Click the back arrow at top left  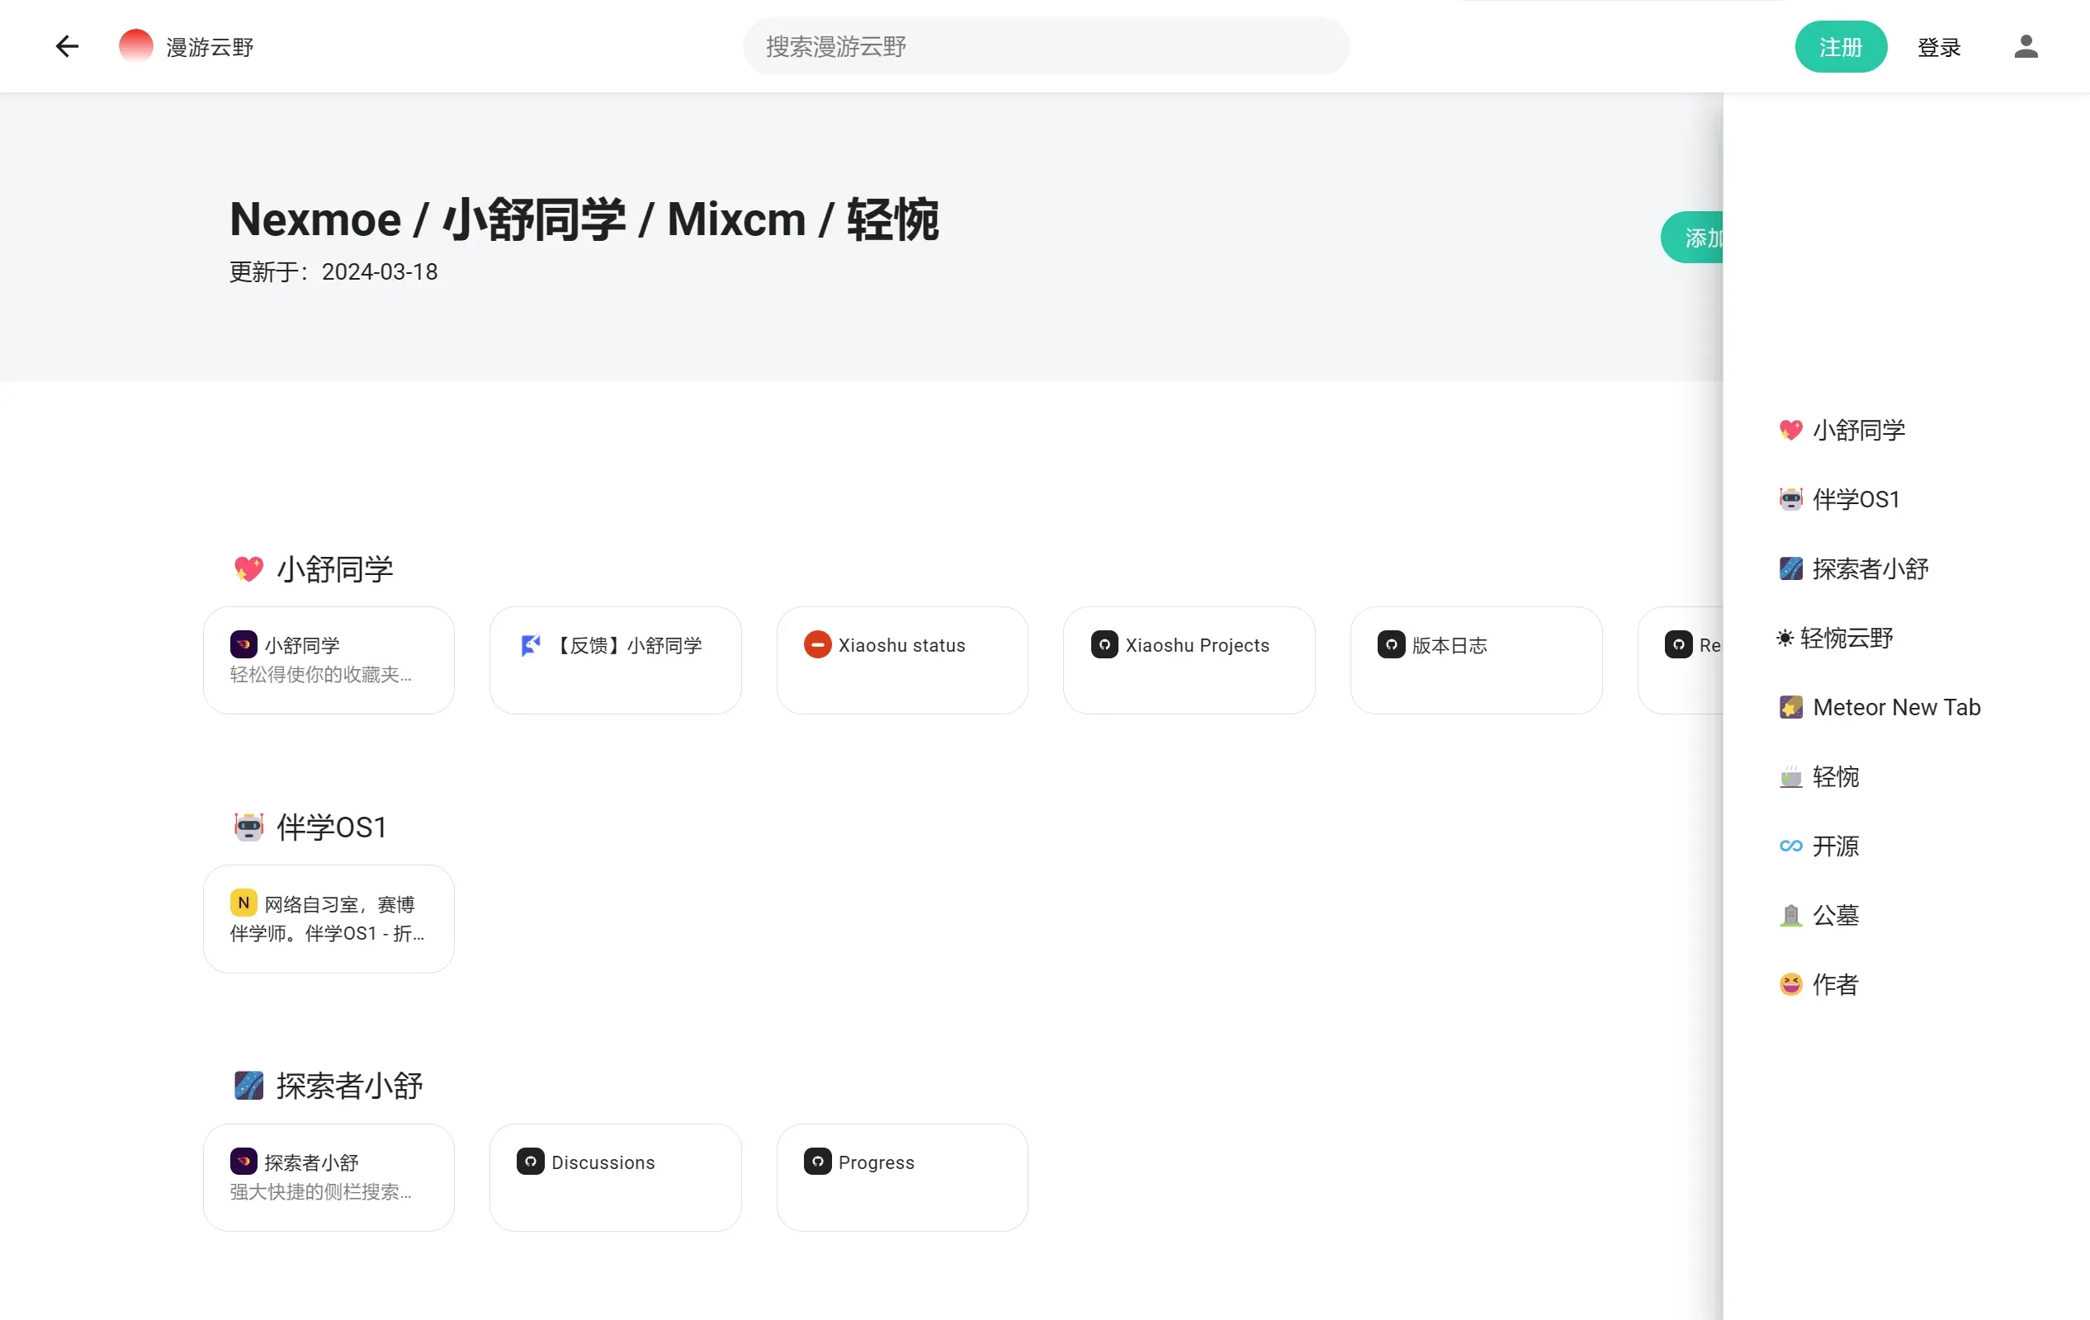tap(67, 46)
